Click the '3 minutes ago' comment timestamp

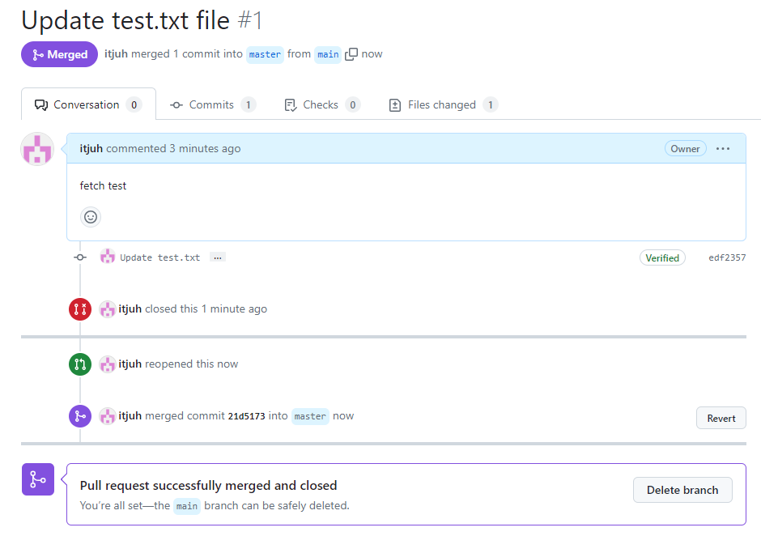point(205,148)
